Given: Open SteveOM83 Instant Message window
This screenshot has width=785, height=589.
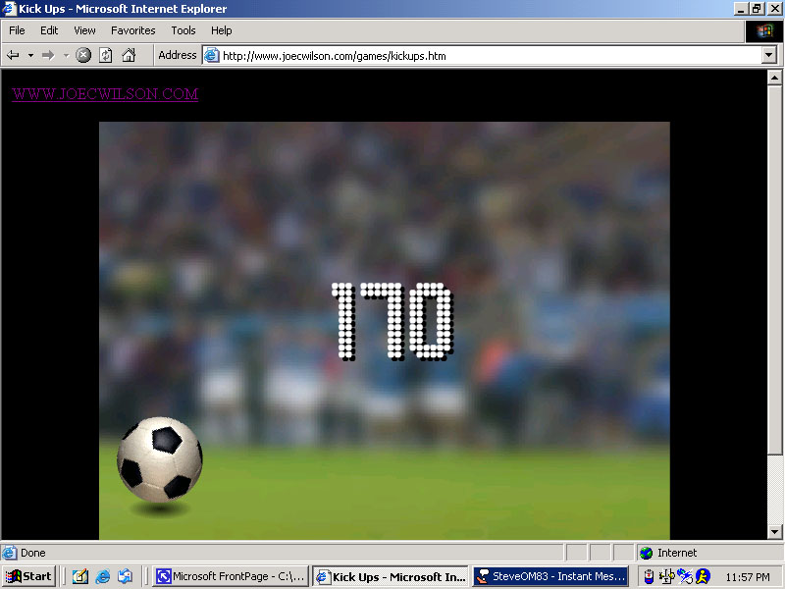Looking at the screenshot, I should point(549,576).
